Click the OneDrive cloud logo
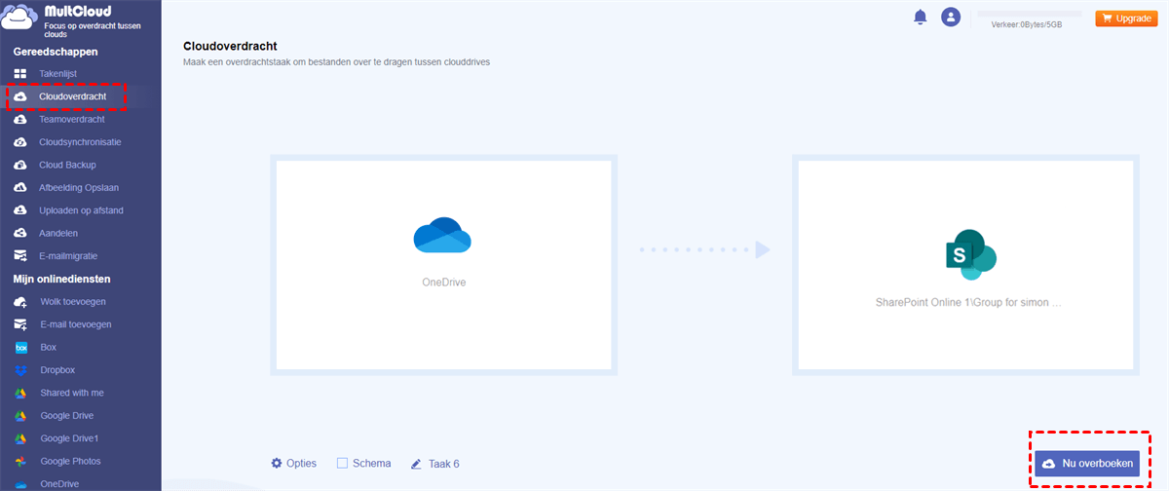Screen dimensions: 1169x491 pyautogui.click(x=442, y=236)
